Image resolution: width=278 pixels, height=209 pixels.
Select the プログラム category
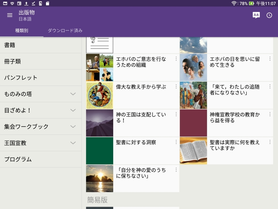pyautogui.click(x=41, y=159)
